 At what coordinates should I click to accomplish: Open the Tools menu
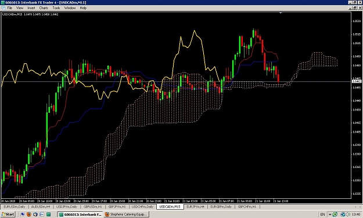[56, 8]
